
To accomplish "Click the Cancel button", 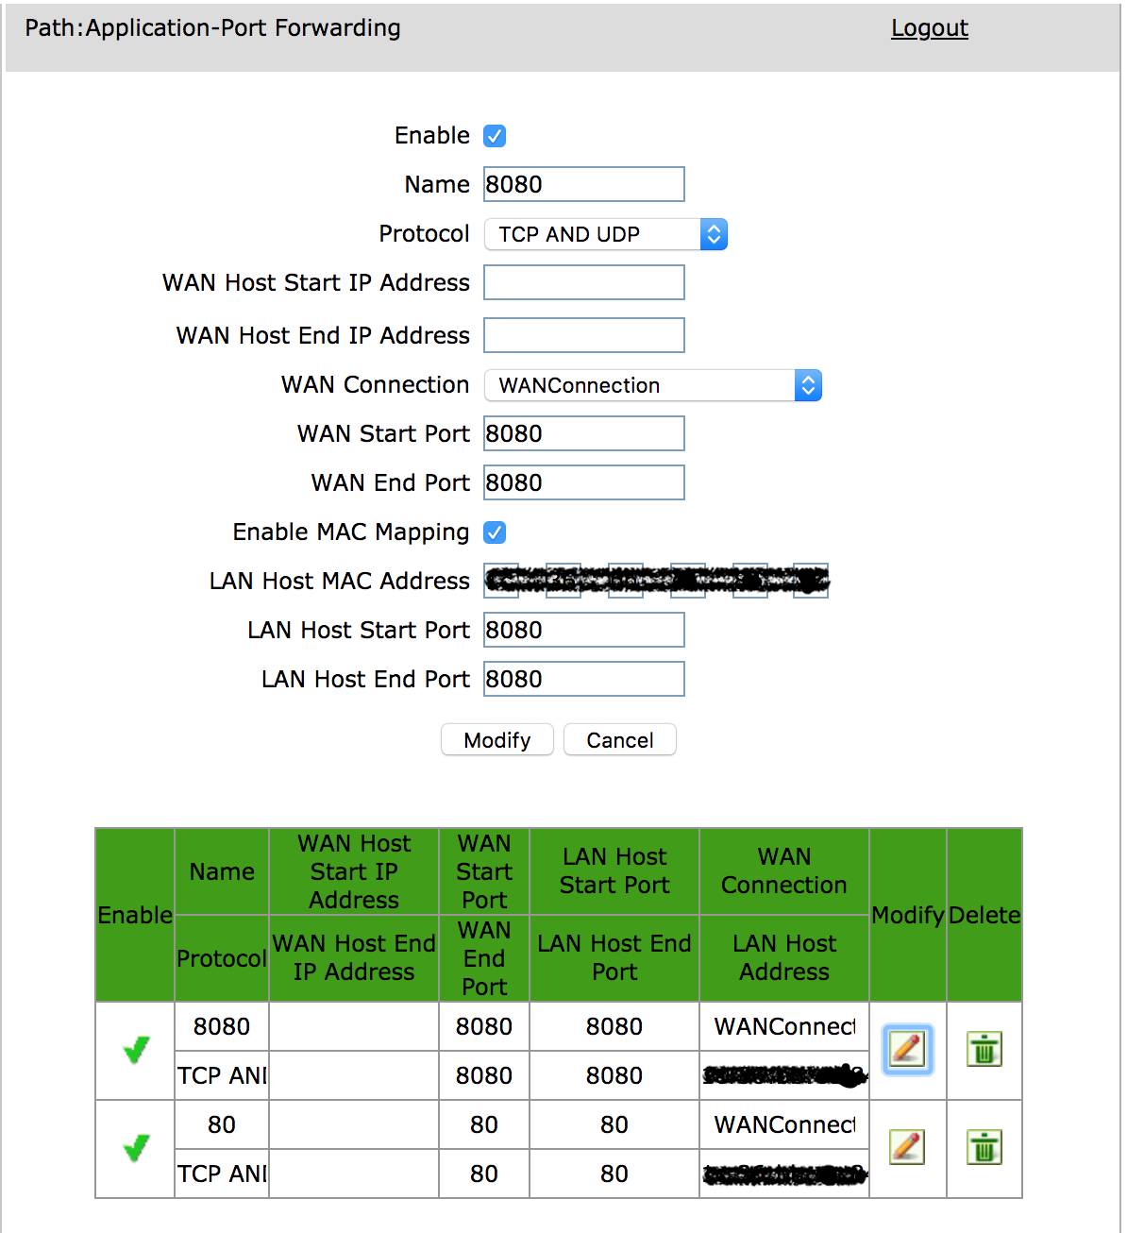I will (x=619, y=739).
